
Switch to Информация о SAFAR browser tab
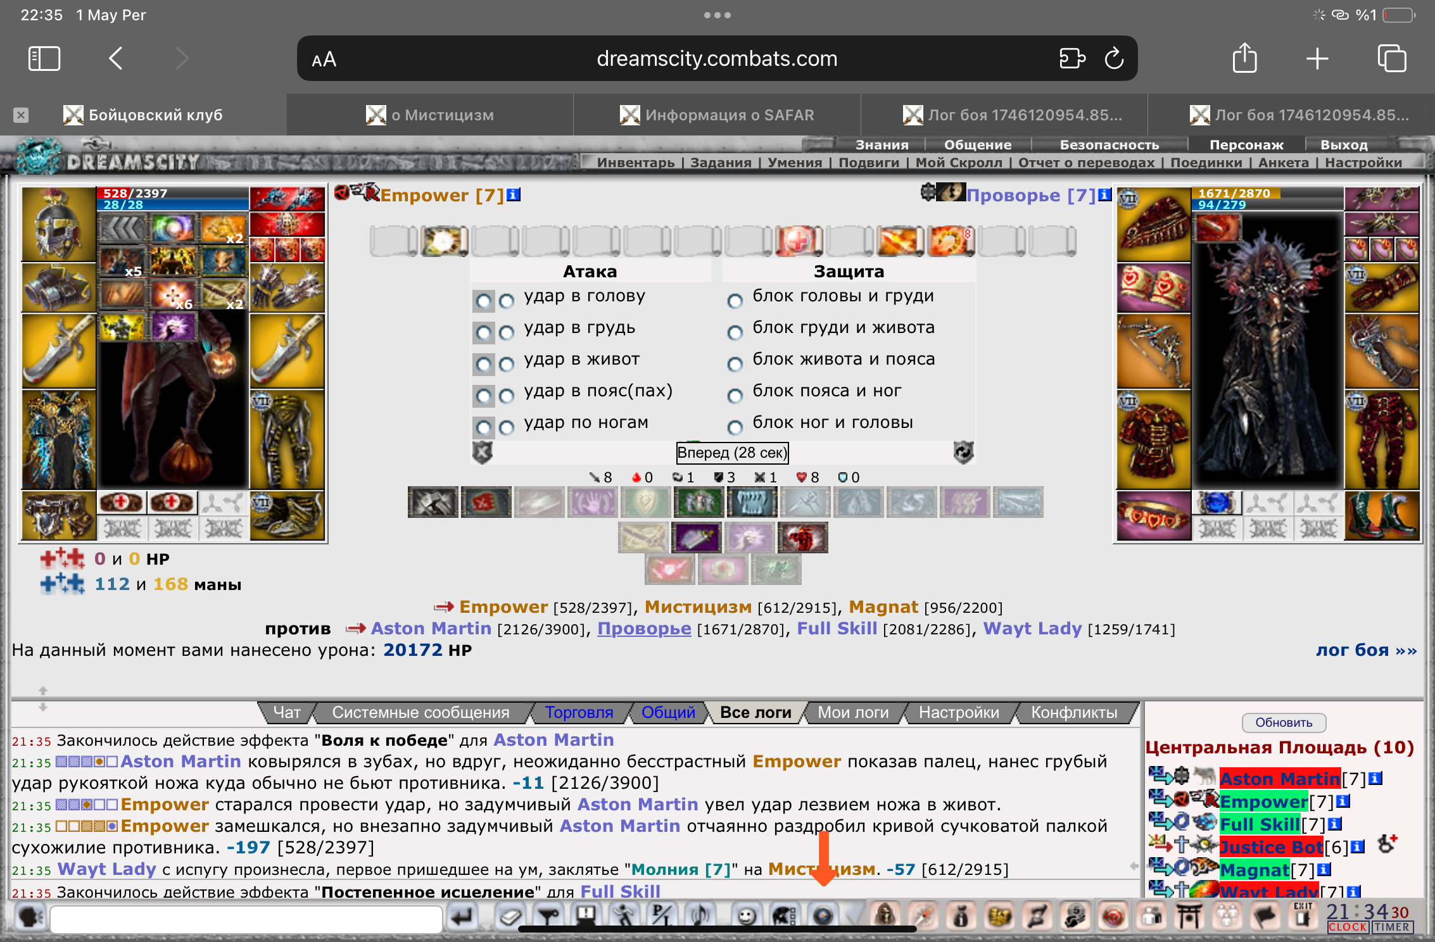click(717, 115)
